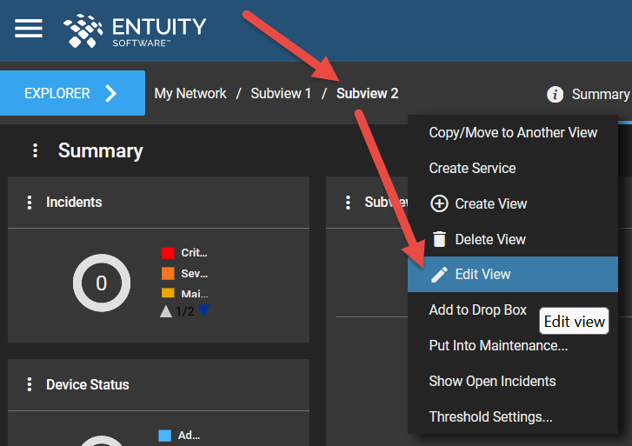The width and height of the screenshot is (632, 446).
Task: Open Summary dashboard options kebab menu
Action: pyautogui.click(x=35, y=150)
